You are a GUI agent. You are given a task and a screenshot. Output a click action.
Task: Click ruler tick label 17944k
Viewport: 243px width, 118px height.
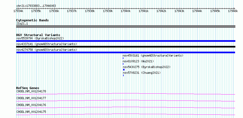197,11
